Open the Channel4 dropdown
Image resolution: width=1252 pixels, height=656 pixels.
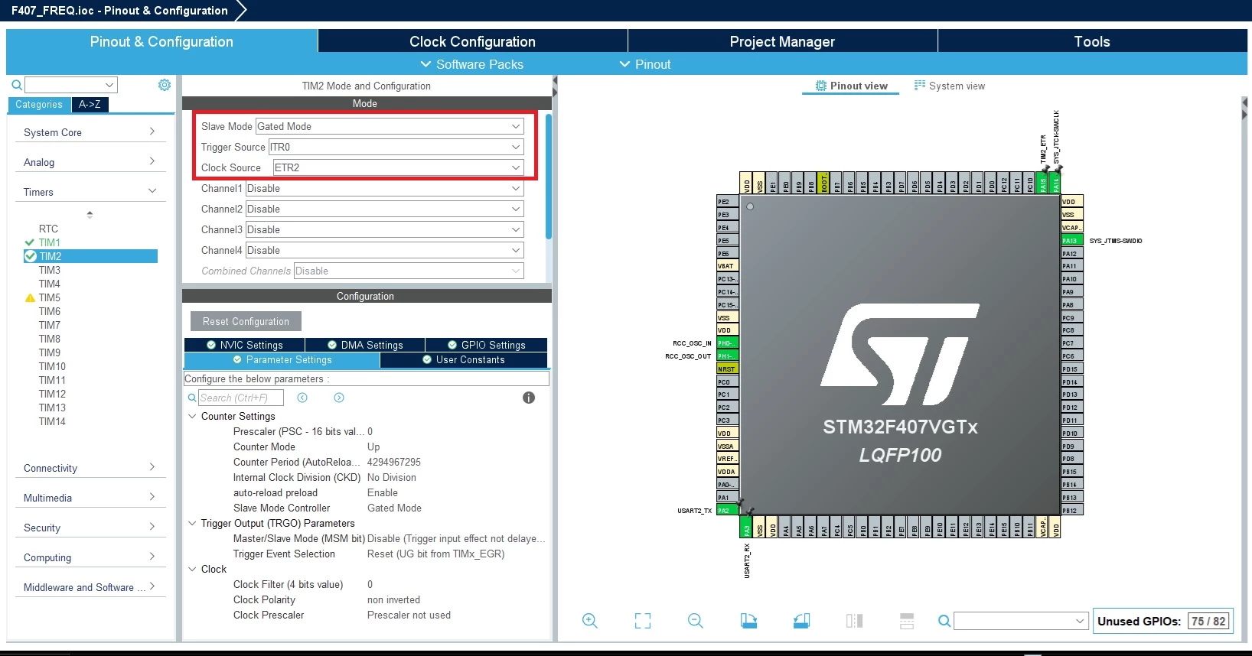[x=385, y=250]
